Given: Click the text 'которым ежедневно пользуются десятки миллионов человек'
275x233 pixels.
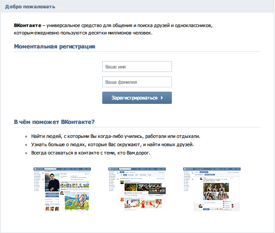Looking at the screenshot, I should [83, 33].
